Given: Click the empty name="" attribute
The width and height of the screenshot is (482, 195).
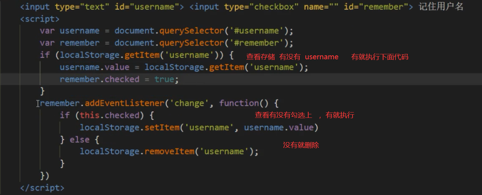Looking at the screenshot, I should click(x=321, y=7).
